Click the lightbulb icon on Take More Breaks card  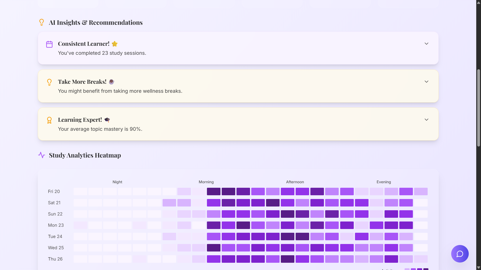tap(49, 82)
